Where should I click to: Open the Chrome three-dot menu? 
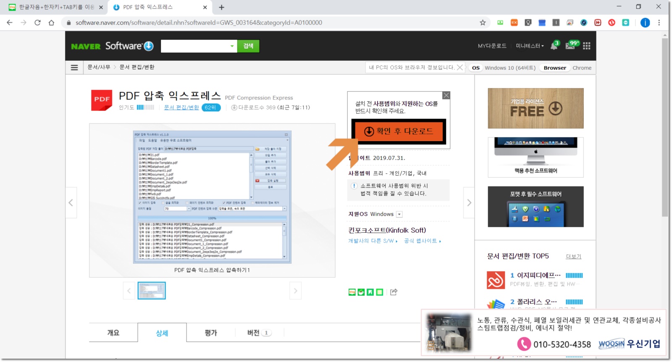coord(659,23)
